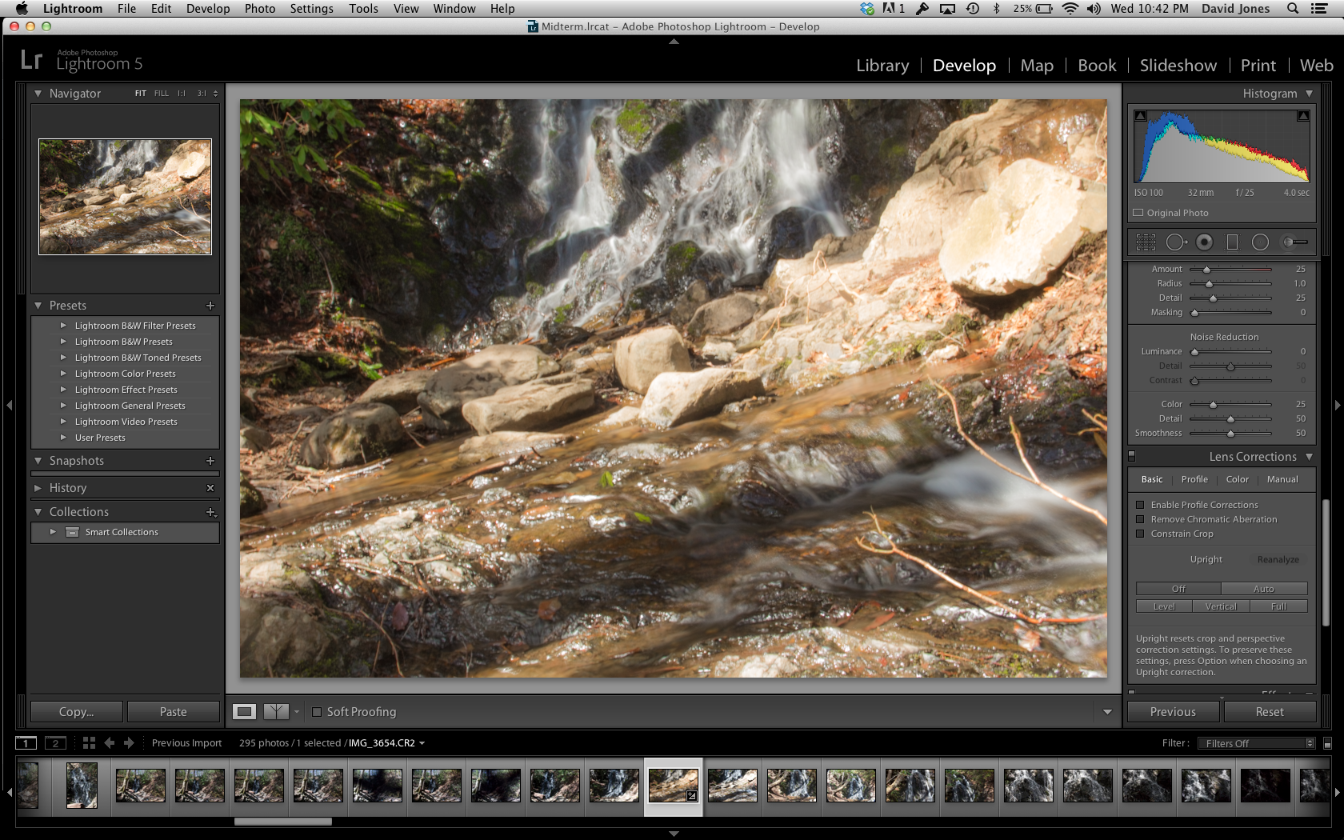Tick Remove Chromatic Aberration option
The image size is (1344, 840).
(x=1140, y=519)
